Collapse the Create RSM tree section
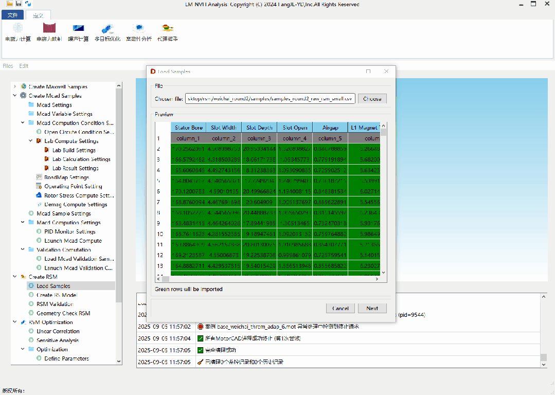This screenshot has width=555, height=395. (15, 277)
